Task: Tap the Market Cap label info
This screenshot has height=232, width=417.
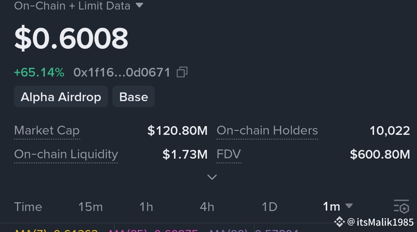Action: tap(47, 130)
